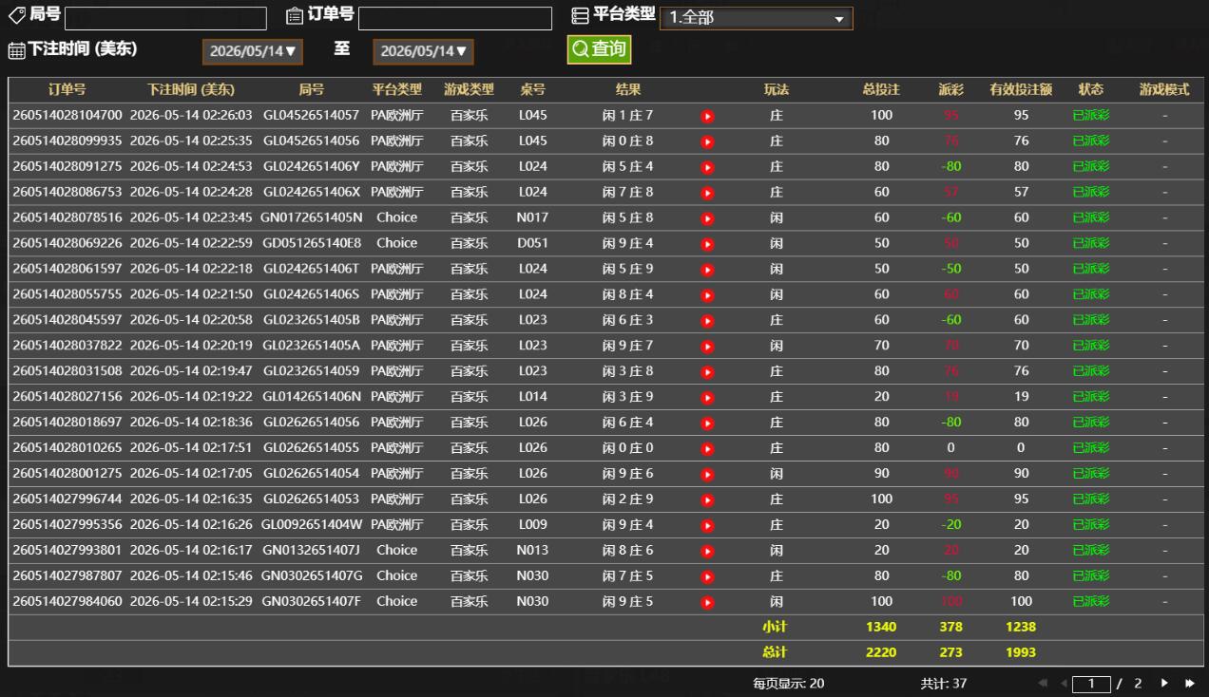Play video for order 260514028069226
Viewport: 1209px width, 697px height.
tap(707, 244)
